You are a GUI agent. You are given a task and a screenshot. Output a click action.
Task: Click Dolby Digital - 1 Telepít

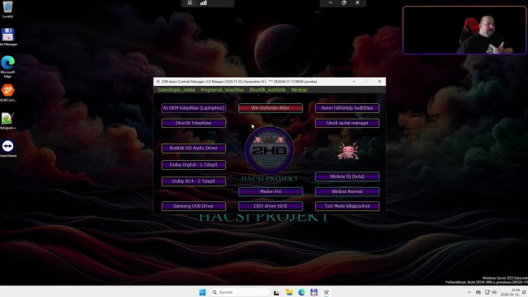coord(194,165)
